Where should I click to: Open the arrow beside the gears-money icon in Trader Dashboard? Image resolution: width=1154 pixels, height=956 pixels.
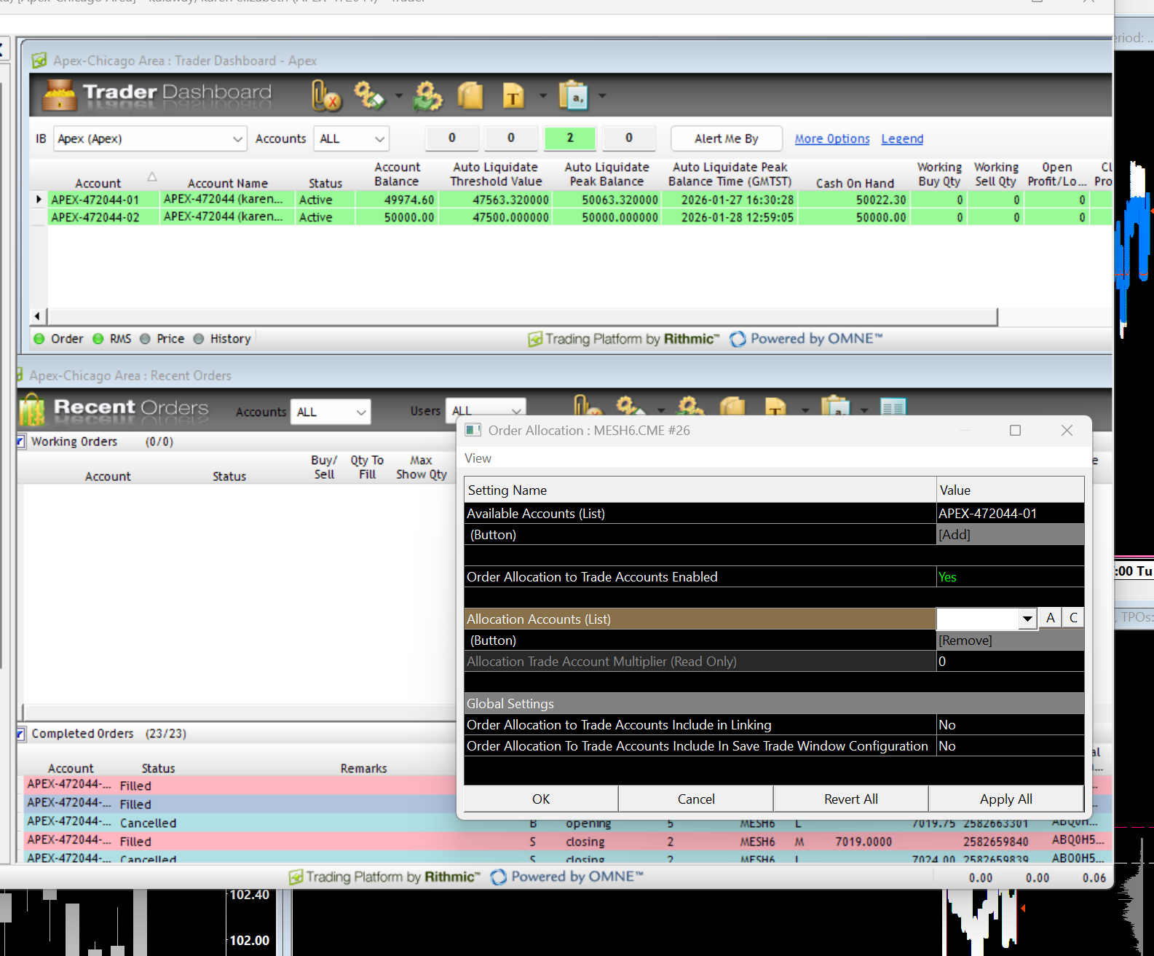click(398, 95)
